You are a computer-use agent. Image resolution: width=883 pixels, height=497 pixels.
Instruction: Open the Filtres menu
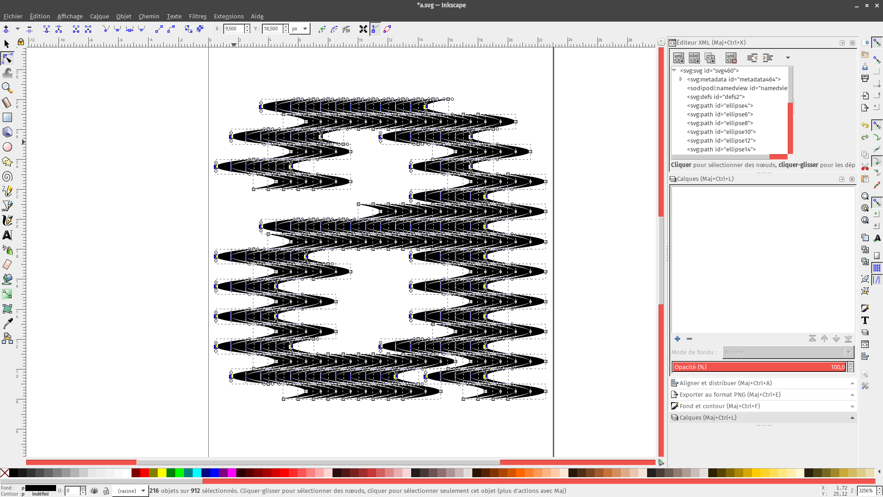pyautogui.click(x=197, y=16)
